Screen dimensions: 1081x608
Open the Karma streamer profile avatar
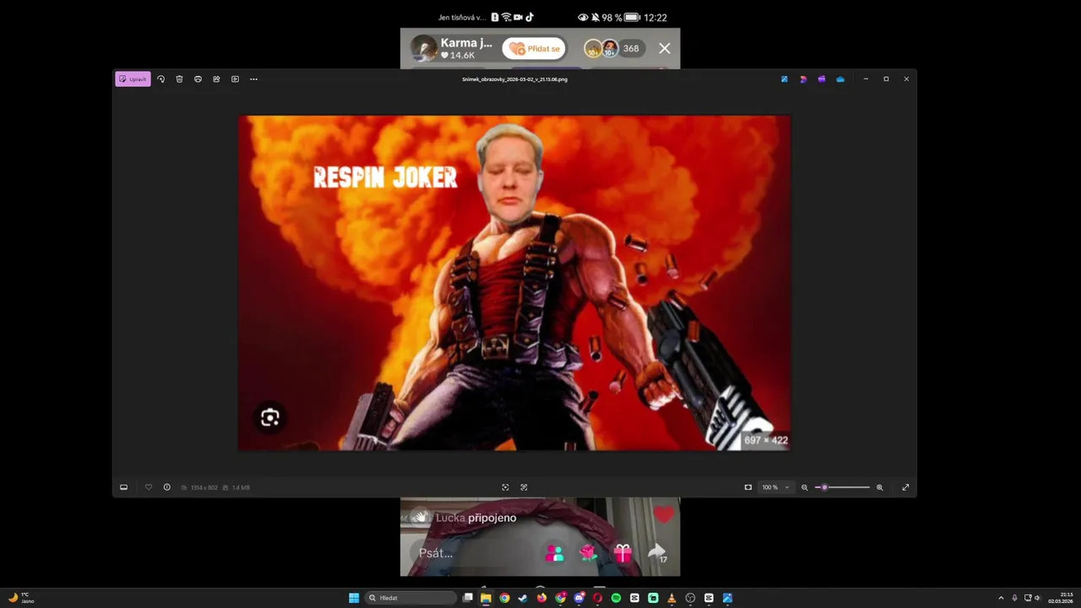pos(424,48)
